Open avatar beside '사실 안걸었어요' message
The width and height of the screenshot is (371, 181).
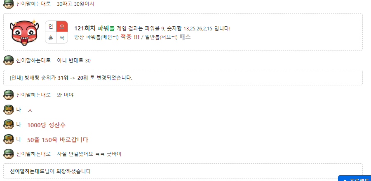click(x=9, y=154)
